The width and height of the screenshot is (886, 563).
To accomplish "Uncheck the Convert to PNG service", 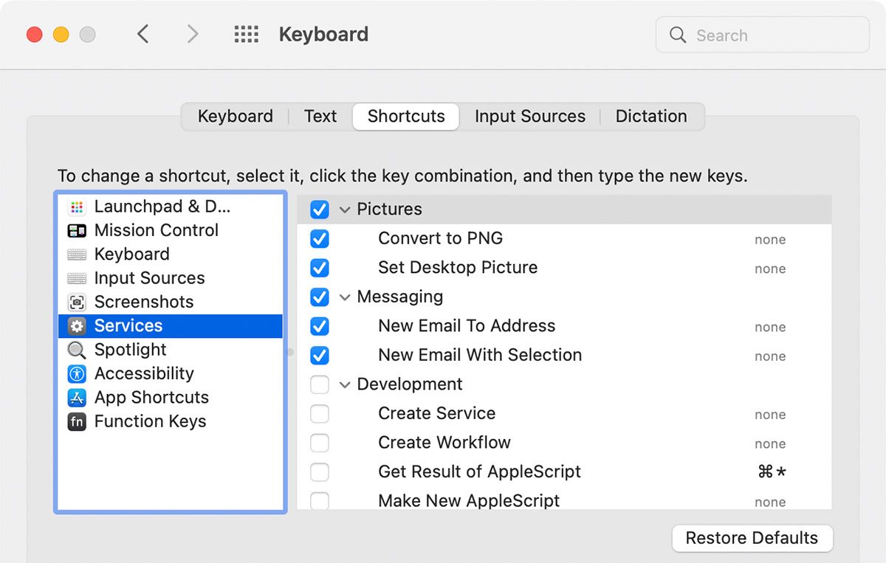I will [320, 238].
